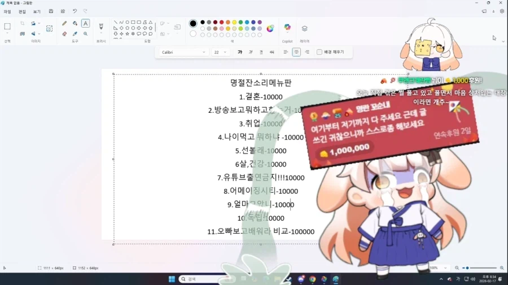The height and width of the screenshot is (285, 508).
Task: Select the five-point Star shape
Action: point(128,34)
